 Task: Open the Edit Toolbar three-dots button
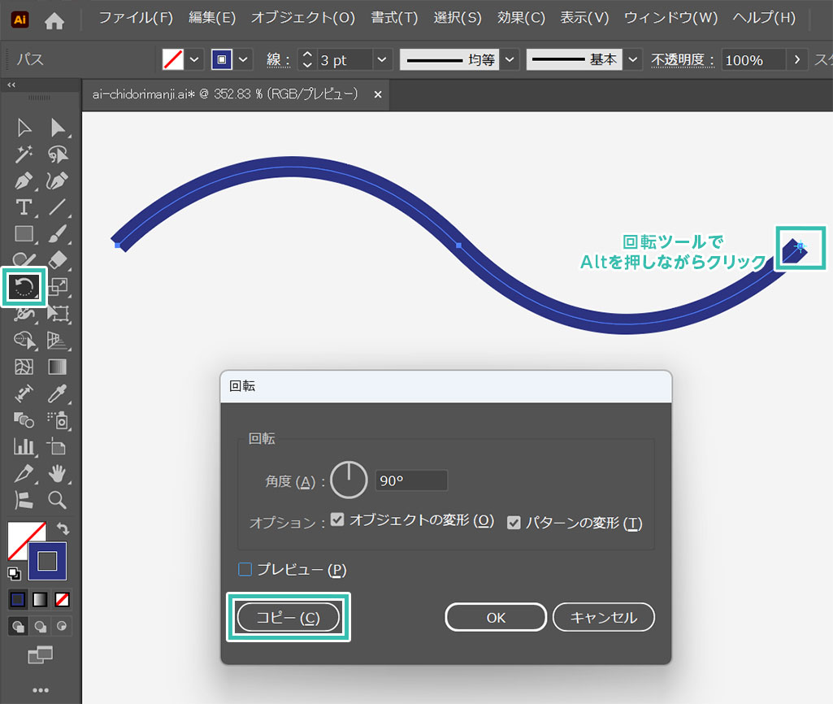click(x=41, y=690)
